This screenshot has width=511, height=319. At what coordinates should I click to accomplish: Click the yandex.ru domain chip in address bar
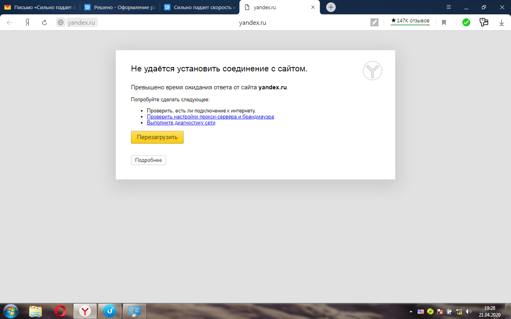[81, 23]
